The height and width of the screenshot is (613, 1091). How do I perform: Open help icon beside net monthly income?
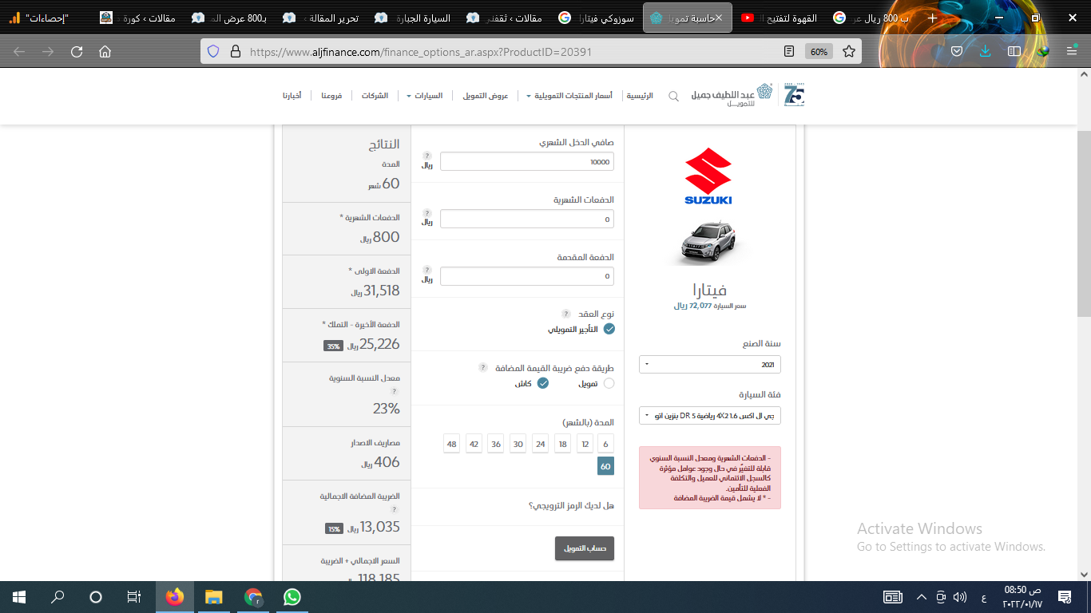click(x=427, y=156)
